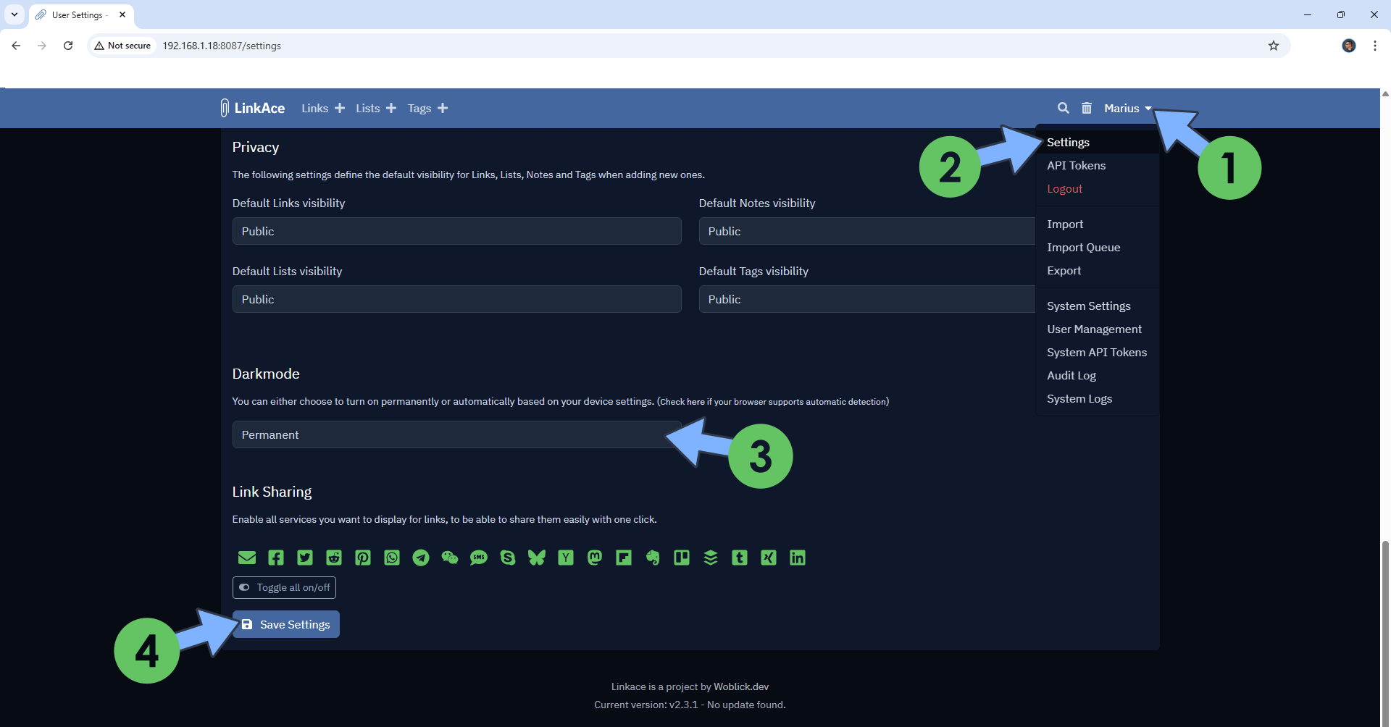Click the Toggle all on/off switch
Screen dimensions: 1391x727
(x=285, y=587)
